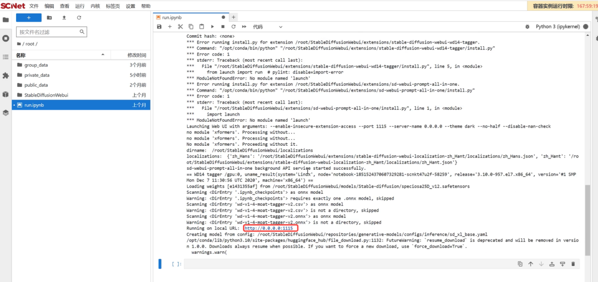Image resolution: width=598 pixels, height=282 pixels.
Task: Open running kernels panel in left sidebar
Action: coord(6,38)
